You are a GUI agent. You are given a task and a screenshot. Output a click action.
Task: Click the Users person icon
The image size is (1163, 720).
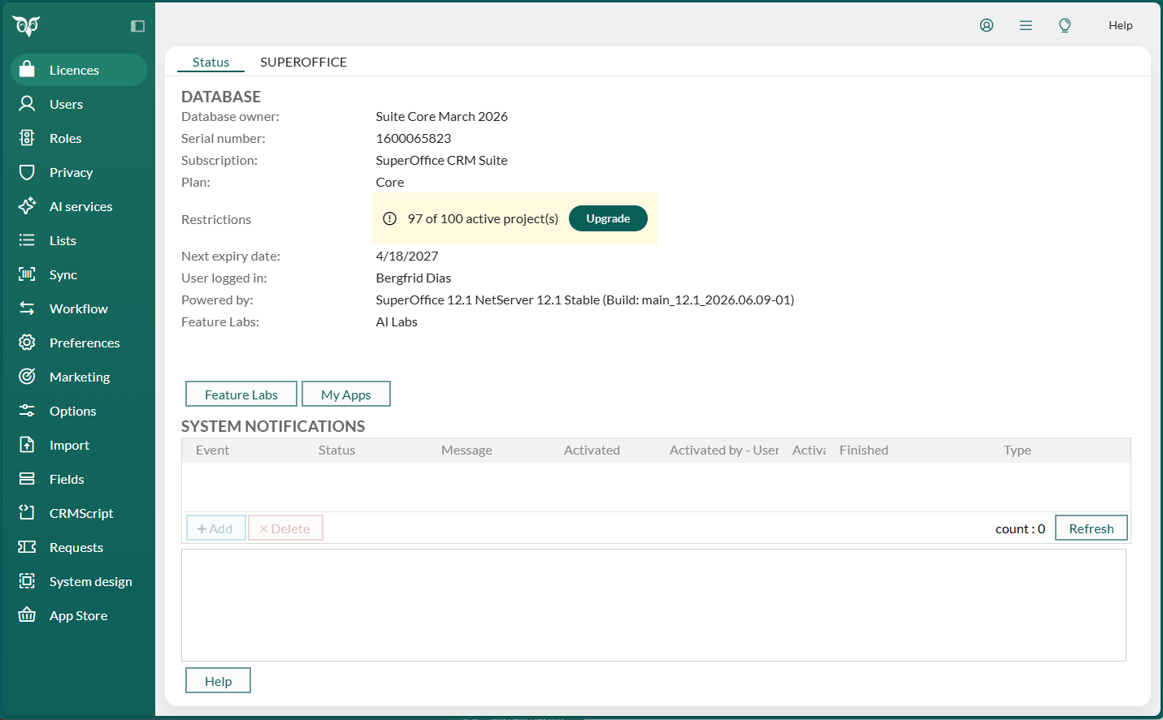(27, 104)
